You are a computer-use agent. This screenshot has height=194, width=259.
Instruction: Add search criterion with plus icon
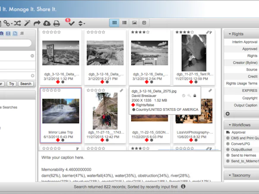pos(32,76)
